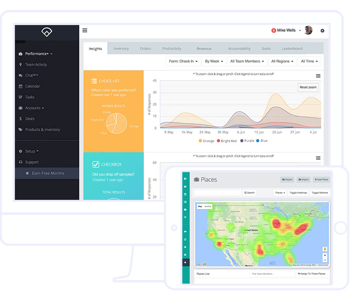The width and height of the screenshot is (350, 291).
Task: Click the Support headset icon in sidebar
Action: 20,162
